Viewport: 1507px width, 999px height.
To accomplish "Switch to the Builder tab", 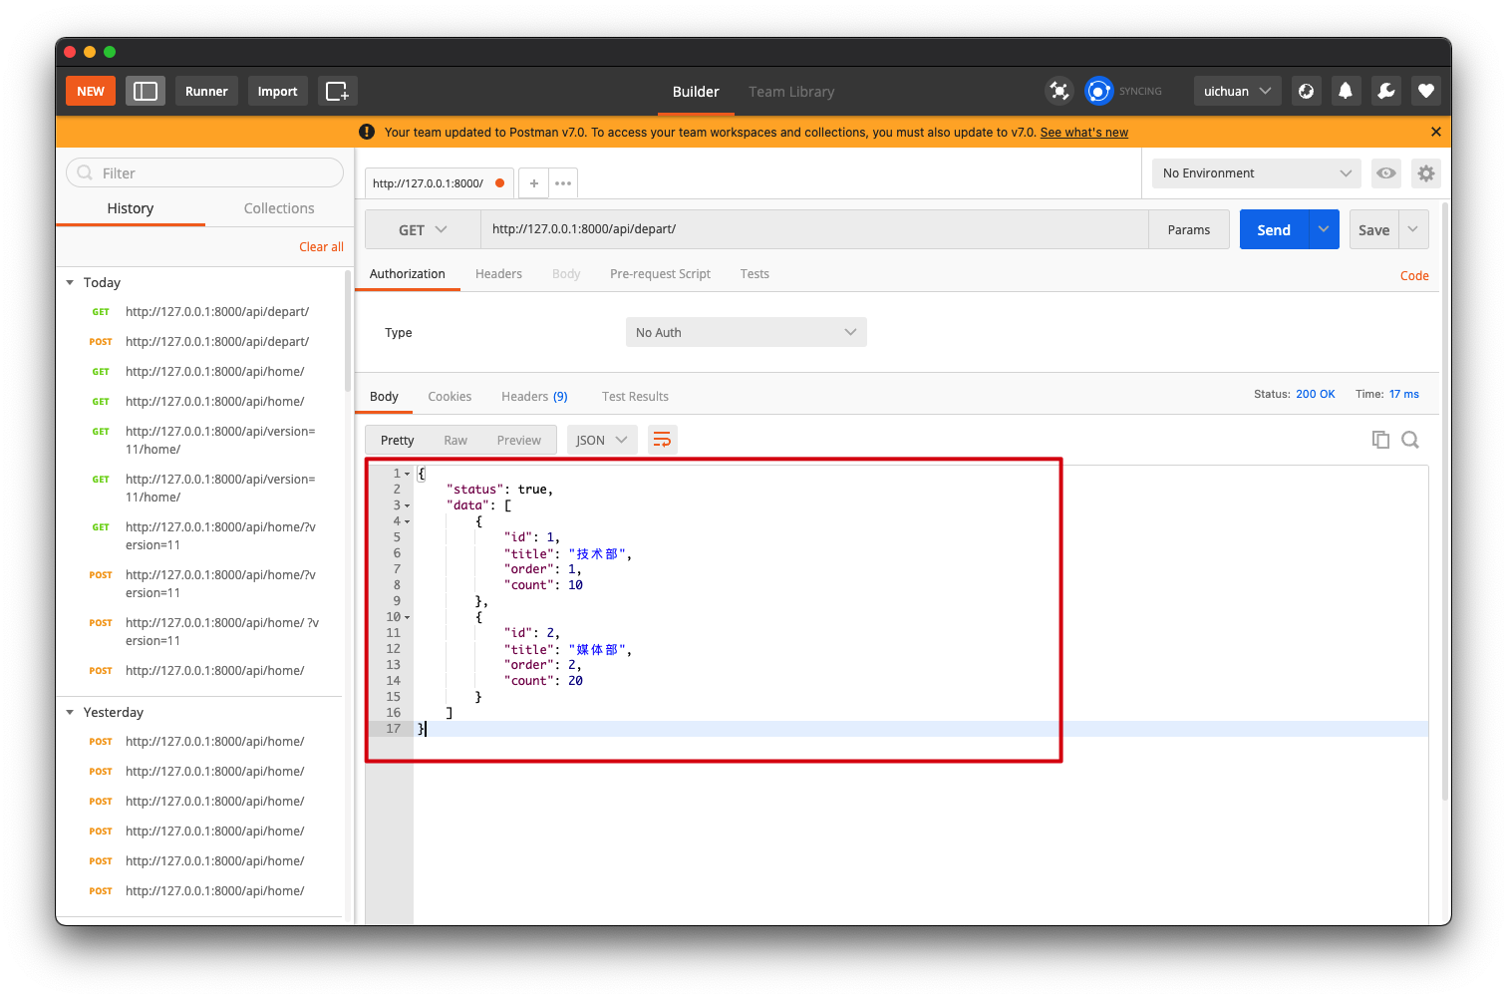I will pos(696,92).
